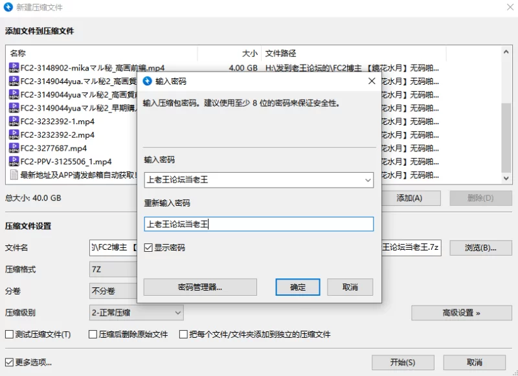The width and height of the screenshot is (518, 376).
Task: Click the 浏览(B)... button
Action: [x=480, y=248]
